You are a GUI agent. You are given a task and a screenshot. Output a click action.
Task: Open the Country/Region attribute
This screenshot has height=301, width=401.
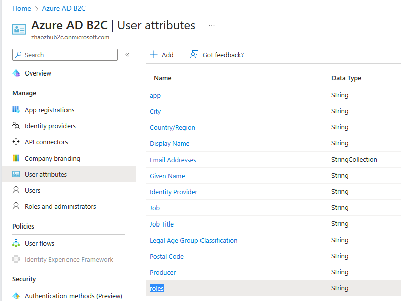click(172, 127)
